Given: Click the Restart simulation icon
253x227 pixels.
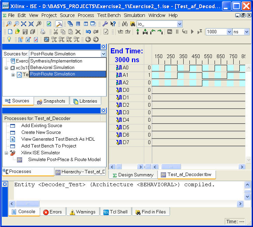Looking at the screenshot, I should pos(169,32).
